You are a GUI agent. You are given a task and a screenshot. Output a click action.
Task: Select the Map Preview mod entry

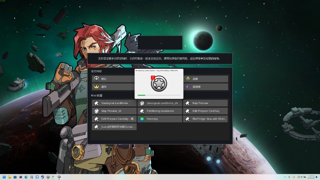pos(206,103)
